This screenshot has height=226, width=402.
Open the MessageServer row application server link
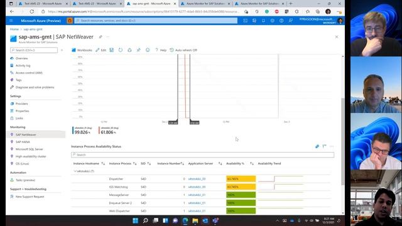[197, 195]
